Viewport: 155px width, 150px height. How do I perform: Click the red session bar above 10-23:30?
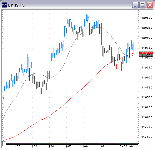click(x=125, y=144)
